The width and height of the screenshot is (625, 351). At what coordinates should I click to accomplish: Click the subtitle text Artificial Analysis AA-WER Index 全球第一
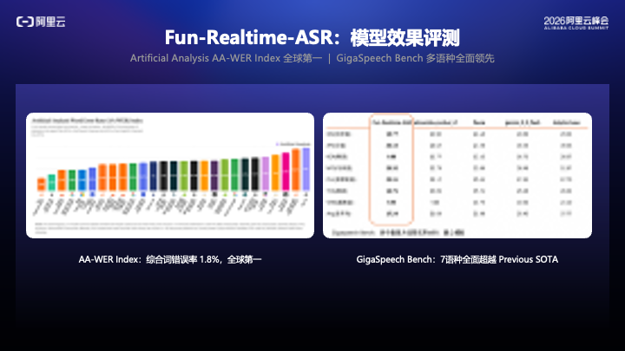click(x=226, y=58)
